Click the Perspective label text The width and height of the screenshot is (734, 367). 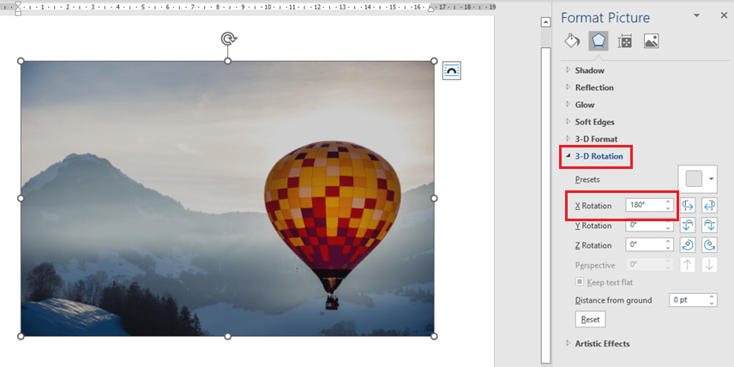(x=595, y=266)
